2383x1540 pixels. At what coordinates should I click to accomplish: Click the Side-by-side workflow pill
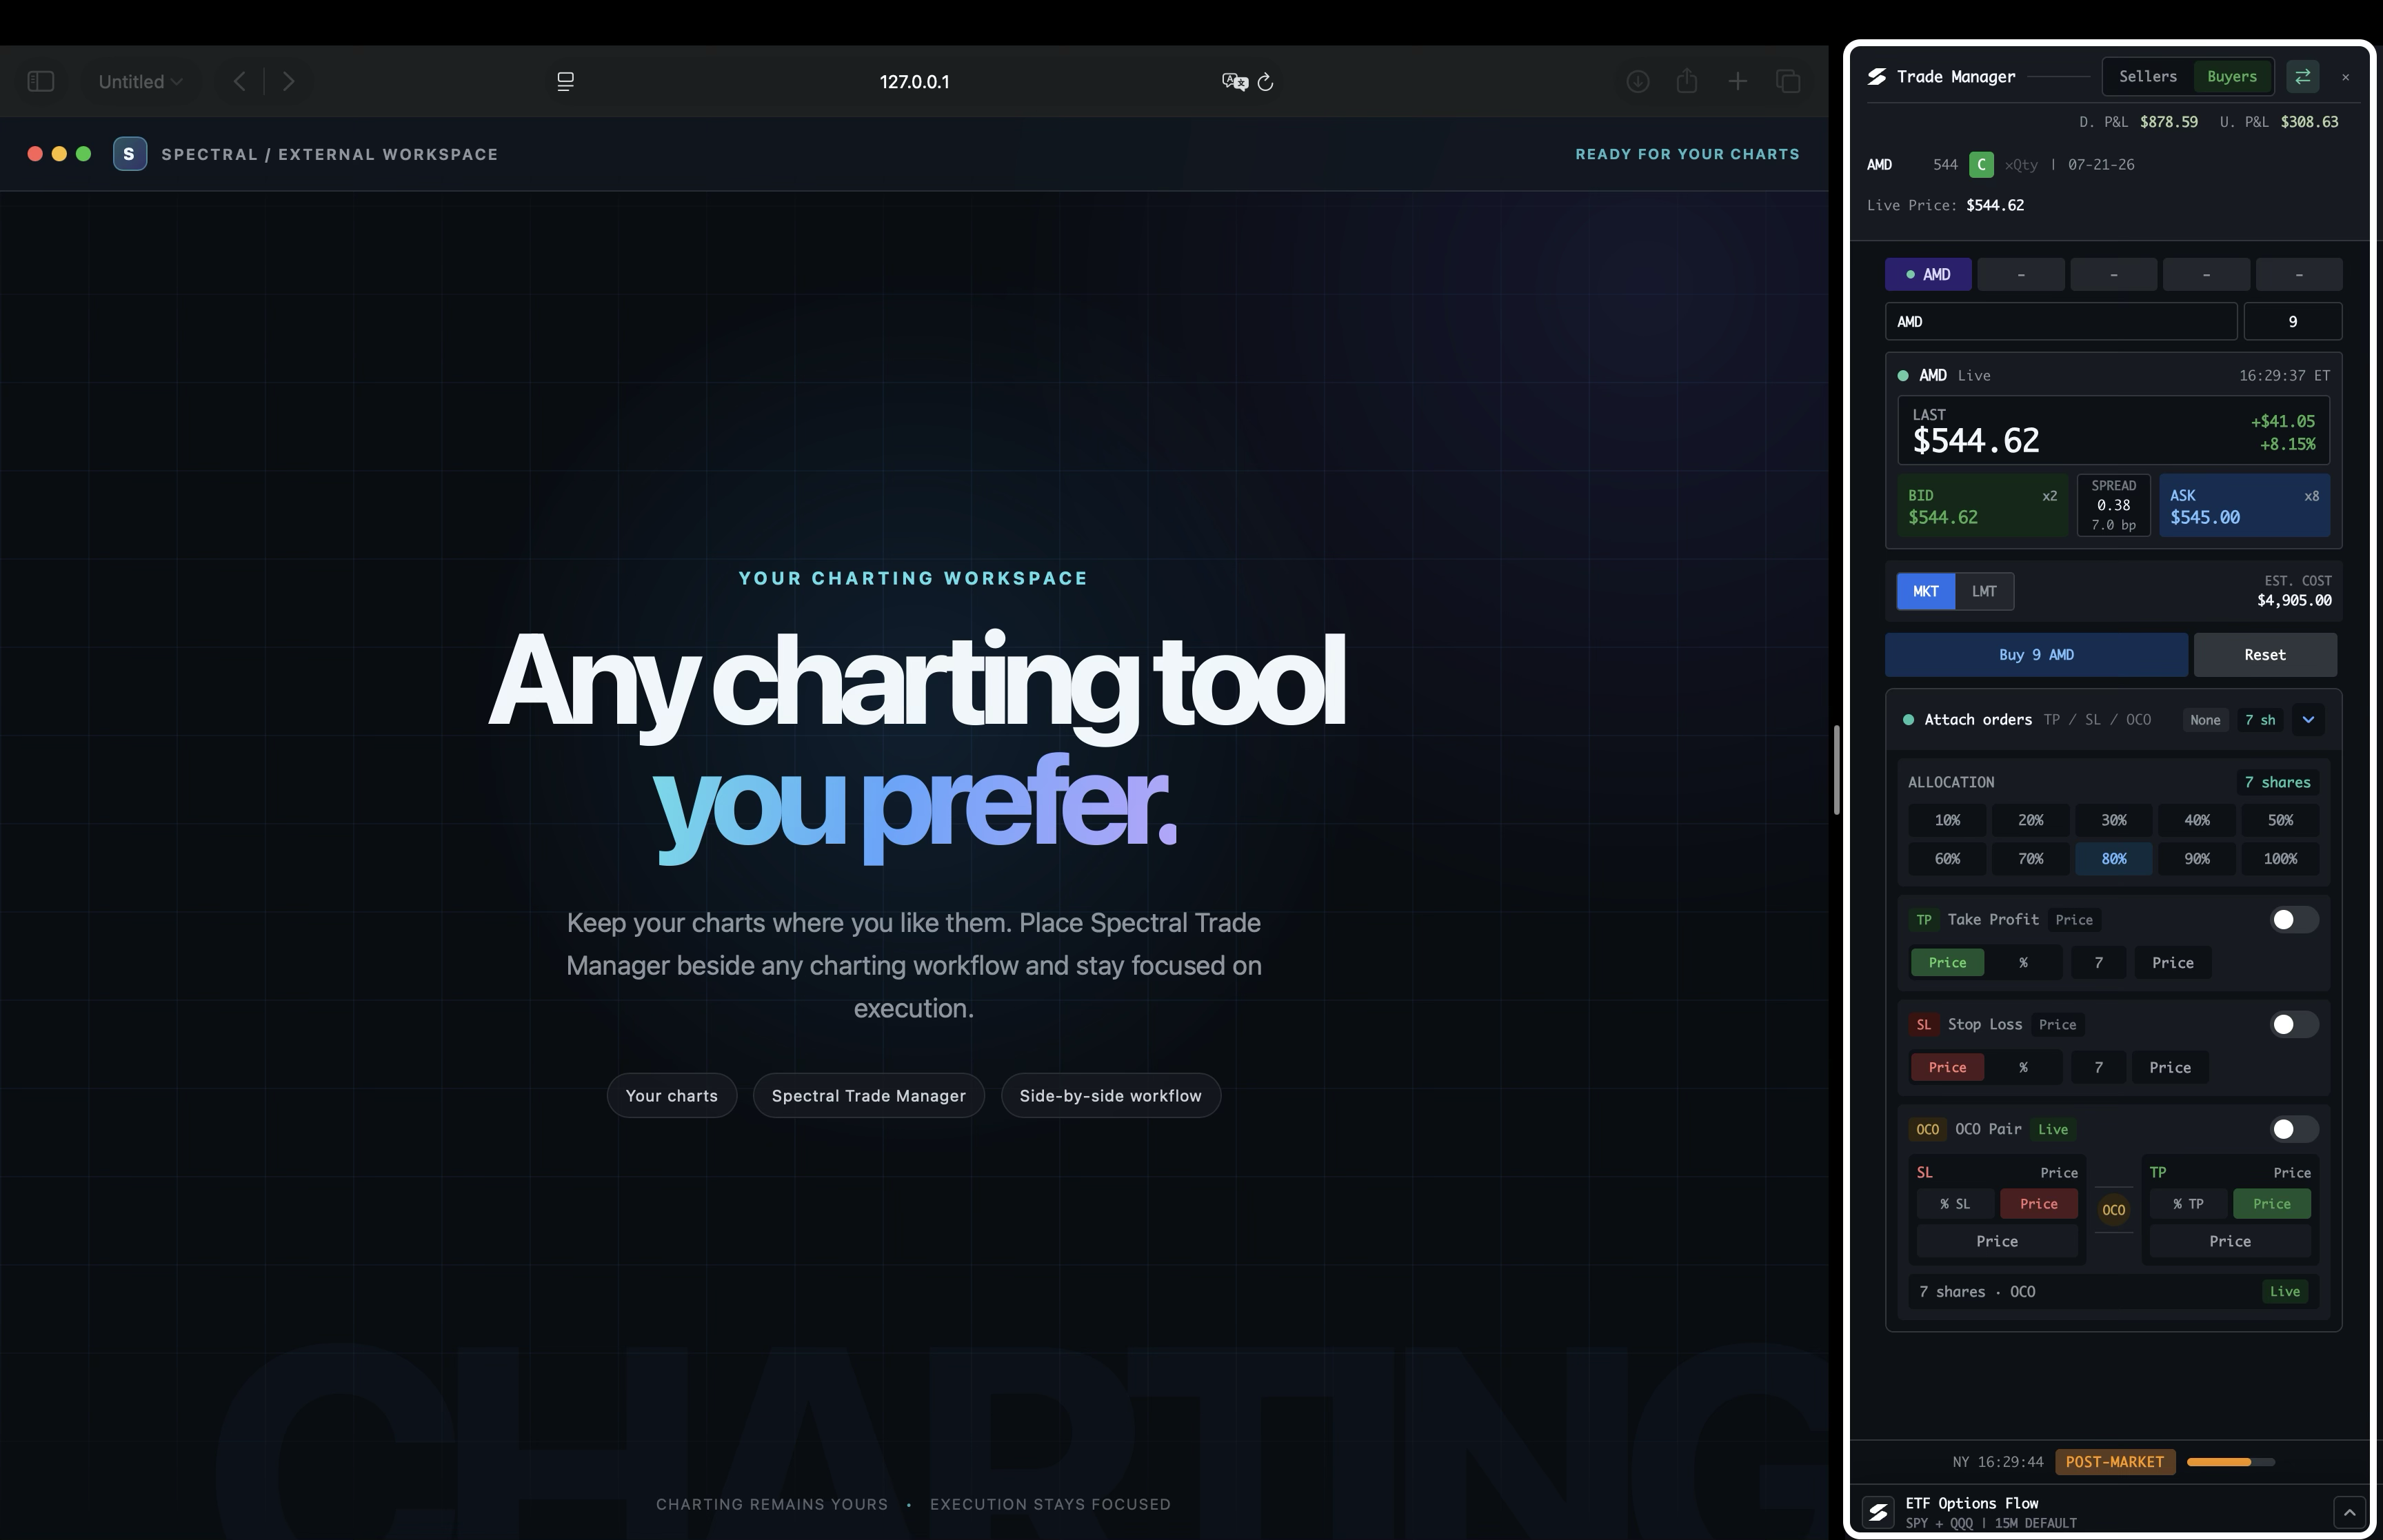[1111, 1096]
